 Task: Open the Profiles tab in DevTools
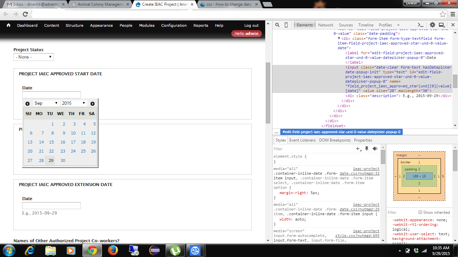tap(385, 25)
